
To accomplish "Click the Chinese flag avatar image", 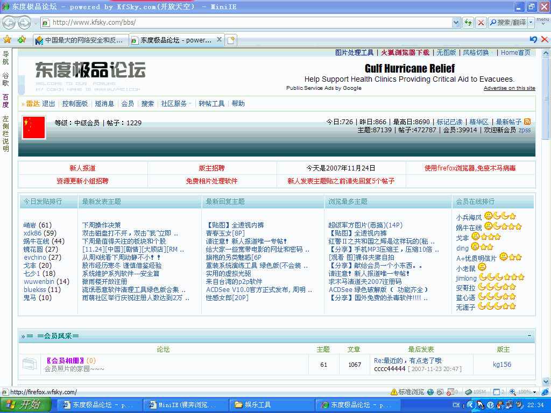I will (34, 127).
